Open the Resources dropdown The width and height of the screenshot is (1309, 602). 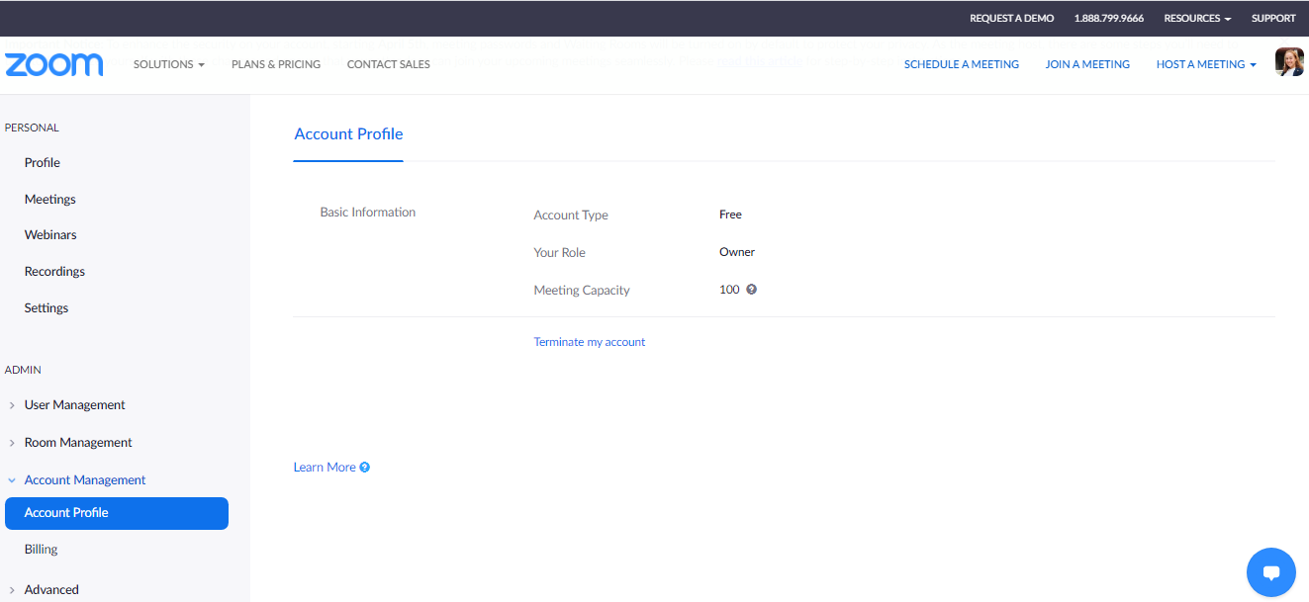[1197, 18]
